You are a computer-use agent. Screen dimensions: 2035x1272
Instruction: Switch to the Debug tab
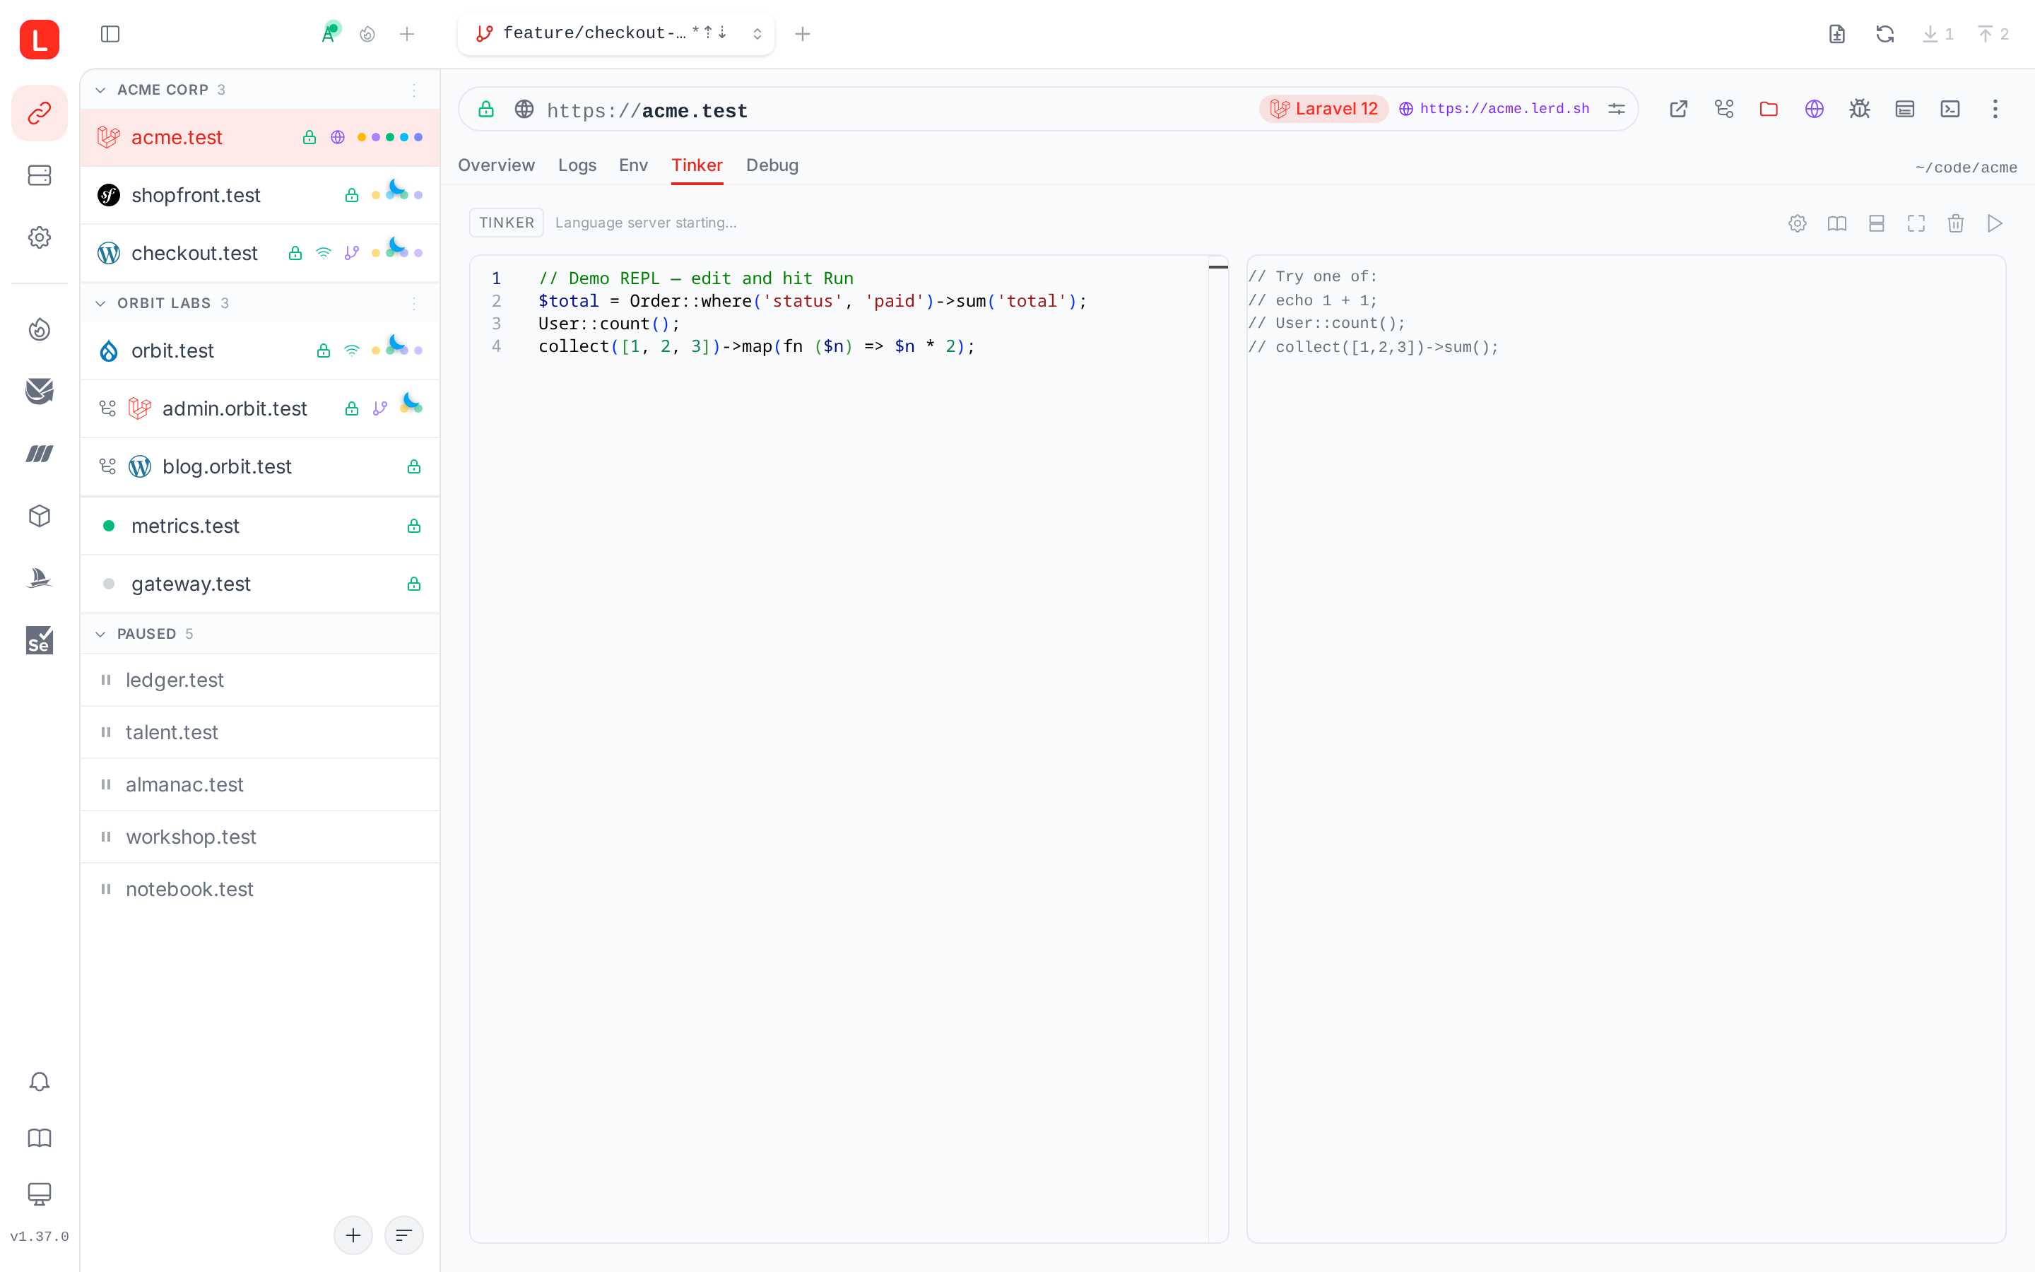[x=772, y=165]
